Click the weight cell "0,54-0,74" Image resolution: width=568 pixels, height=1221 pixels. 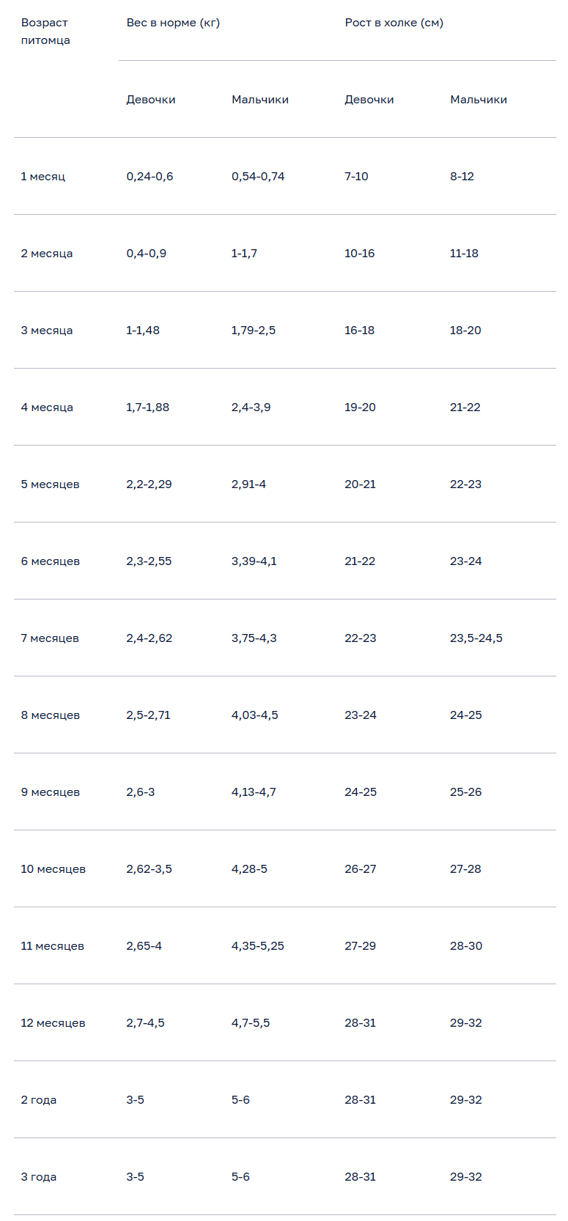pos(258,177)
